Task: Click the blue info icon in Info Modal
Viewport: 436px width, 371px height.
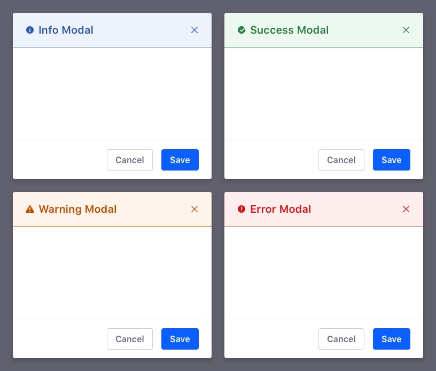Action: tap(30, 30)
